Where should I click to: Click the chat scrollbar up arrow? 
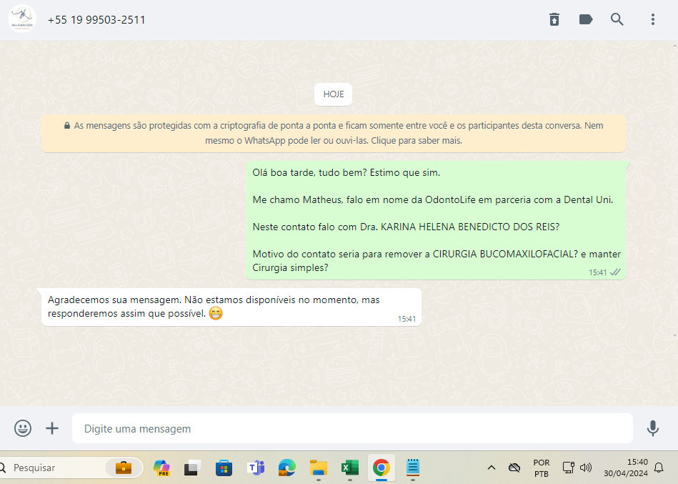[674, 45]
